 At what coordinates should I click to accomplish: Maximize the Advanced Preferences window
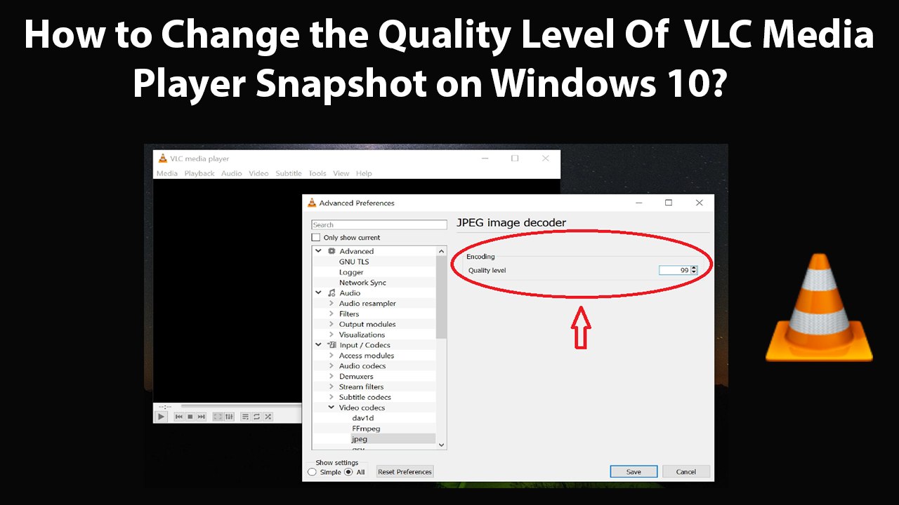(x=669, y=203)
